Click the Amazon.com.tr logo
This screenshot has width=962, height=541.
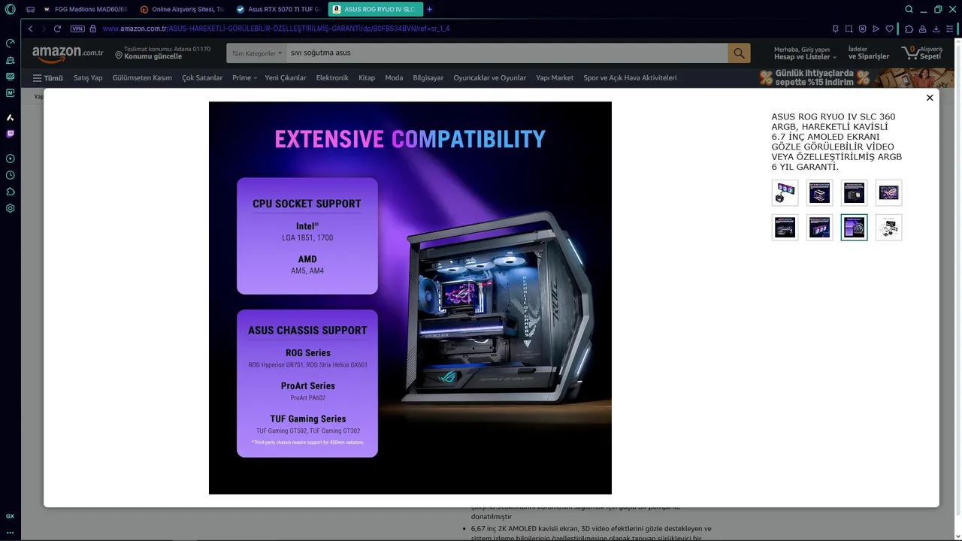pyautogui.click(x=67, y=53)
